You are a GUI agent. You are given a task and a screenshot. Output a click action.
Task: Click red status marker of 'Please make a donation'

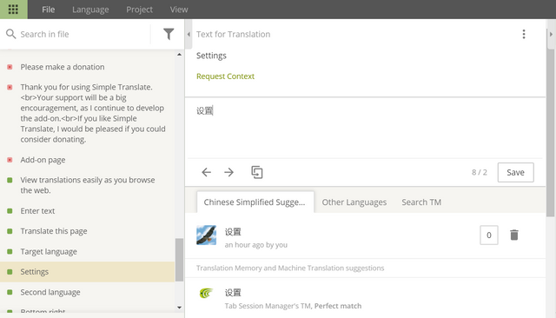[x=10, y=67]
